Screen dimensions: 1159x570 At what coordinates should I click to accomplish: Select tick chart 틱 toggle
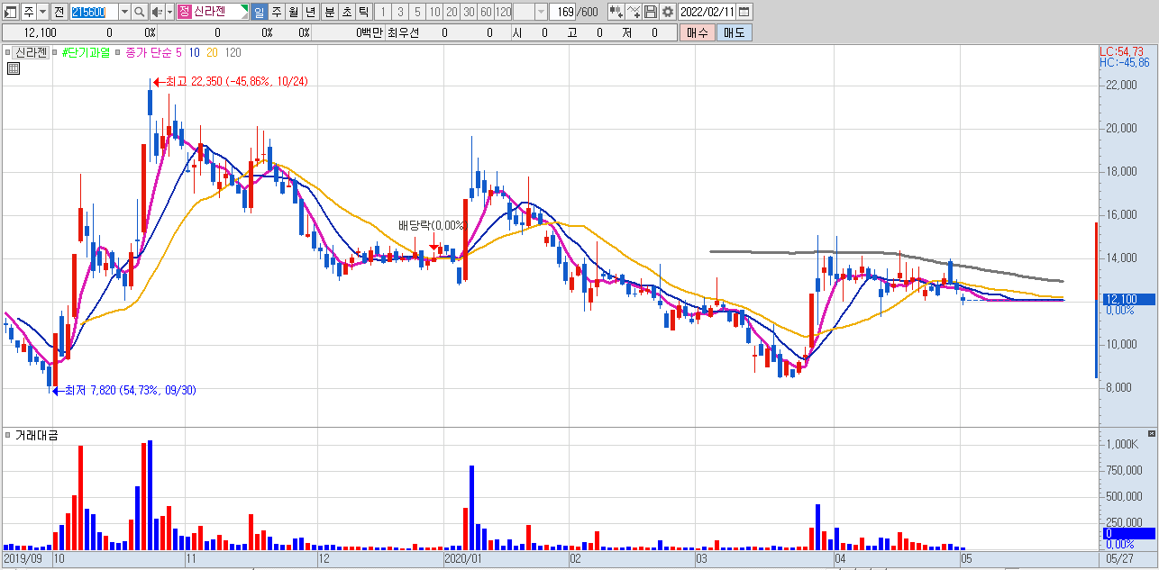363,12
